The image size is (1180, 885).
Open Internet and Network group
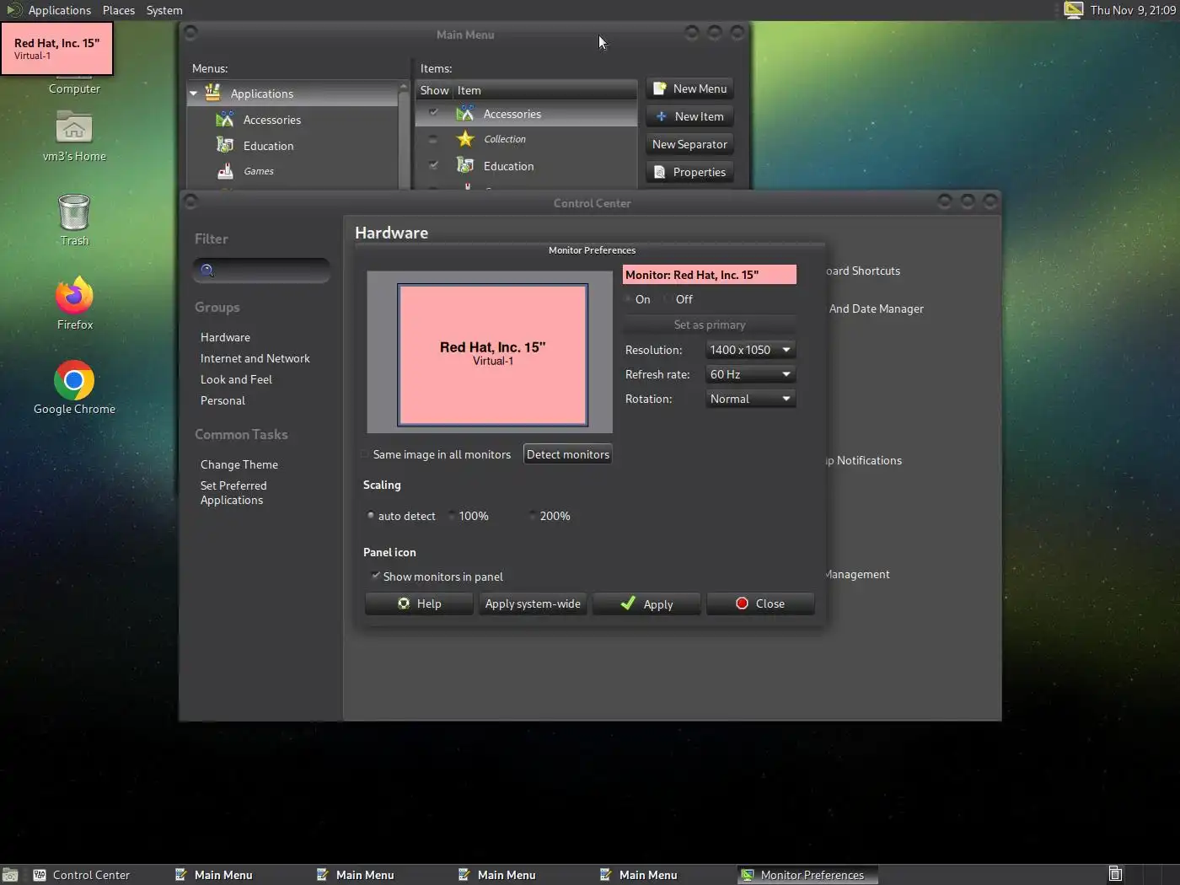click(255, 358)
